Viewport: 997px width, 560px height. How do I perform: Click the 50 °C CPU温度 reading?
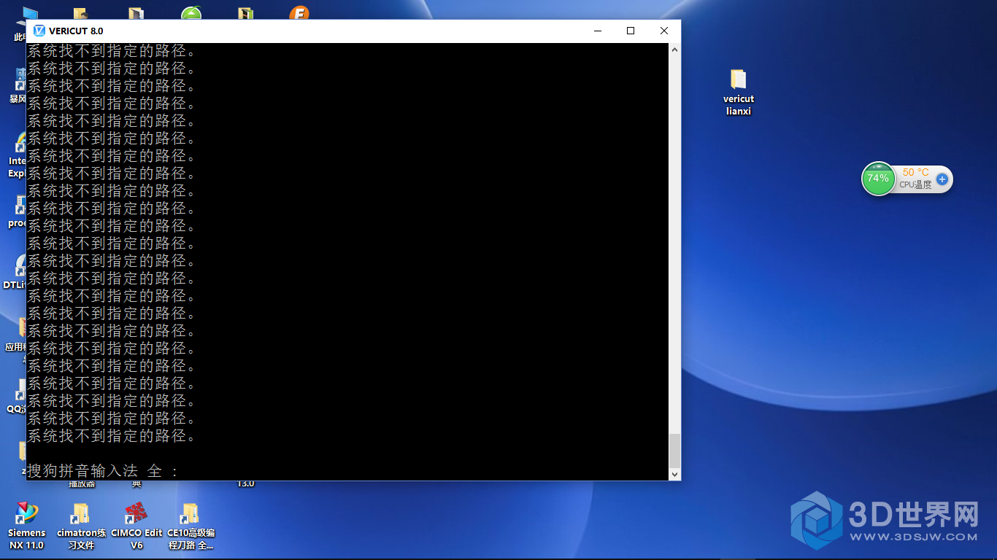point(915,179)
